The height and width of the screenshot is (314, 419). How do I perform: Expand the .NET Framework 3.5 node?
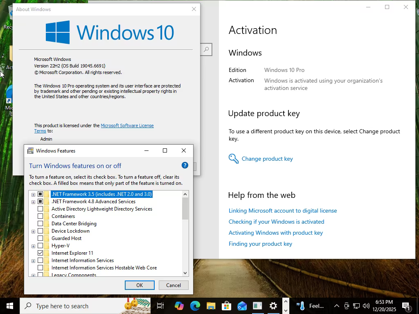tap(34, 195)
